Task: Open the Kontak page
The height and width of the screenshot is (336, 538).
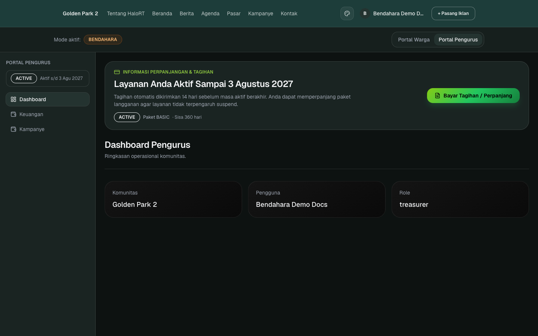Action: coord(289,13)
